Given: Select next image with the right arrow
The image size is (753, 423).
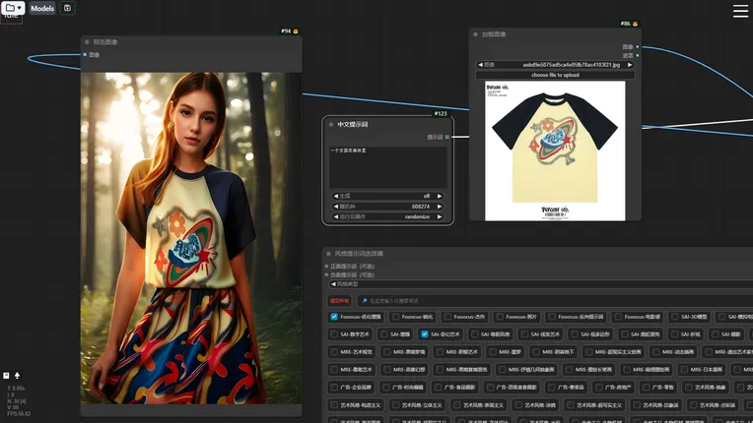Looking at the screenshot, I should pos(631,65).
